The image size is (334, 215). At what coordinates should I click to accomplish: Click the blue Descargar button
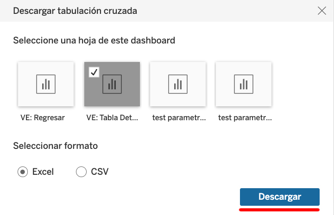pos(280,197)
